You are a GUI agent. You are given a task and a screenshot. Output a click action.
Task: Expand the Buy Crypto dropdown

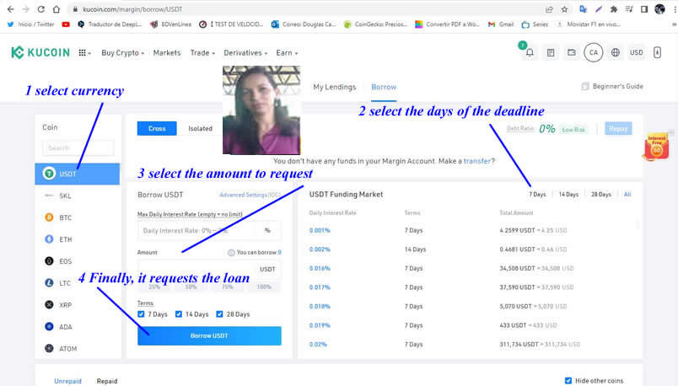(123, 53)
